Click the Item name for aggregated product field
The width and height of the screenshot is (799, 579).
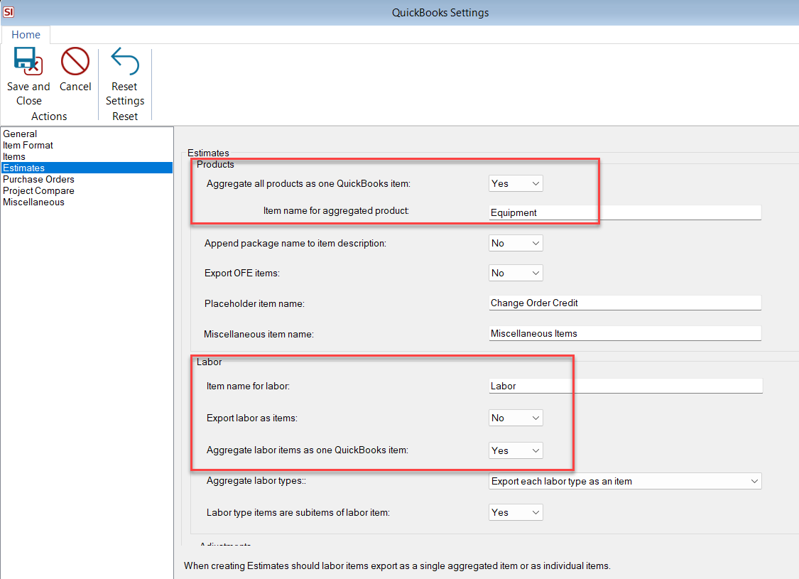pos(625,212)
